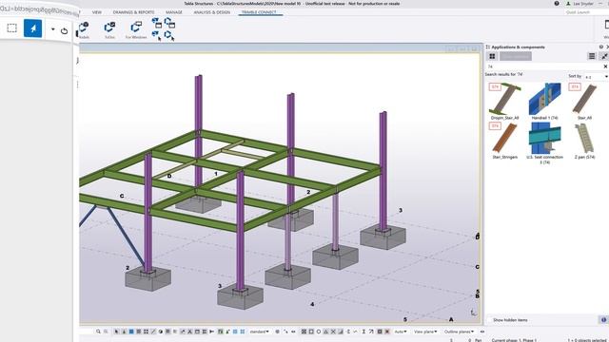Open the VIEW ribbon tab

click(97, 12)
